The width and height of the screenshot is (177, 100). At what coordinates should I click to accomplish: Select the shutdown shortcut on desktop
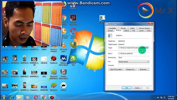tap(102, 19)
